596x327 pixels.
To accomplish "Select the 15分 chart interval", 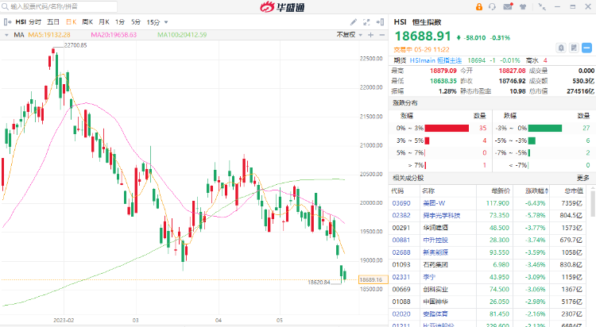I will [153, 22].
